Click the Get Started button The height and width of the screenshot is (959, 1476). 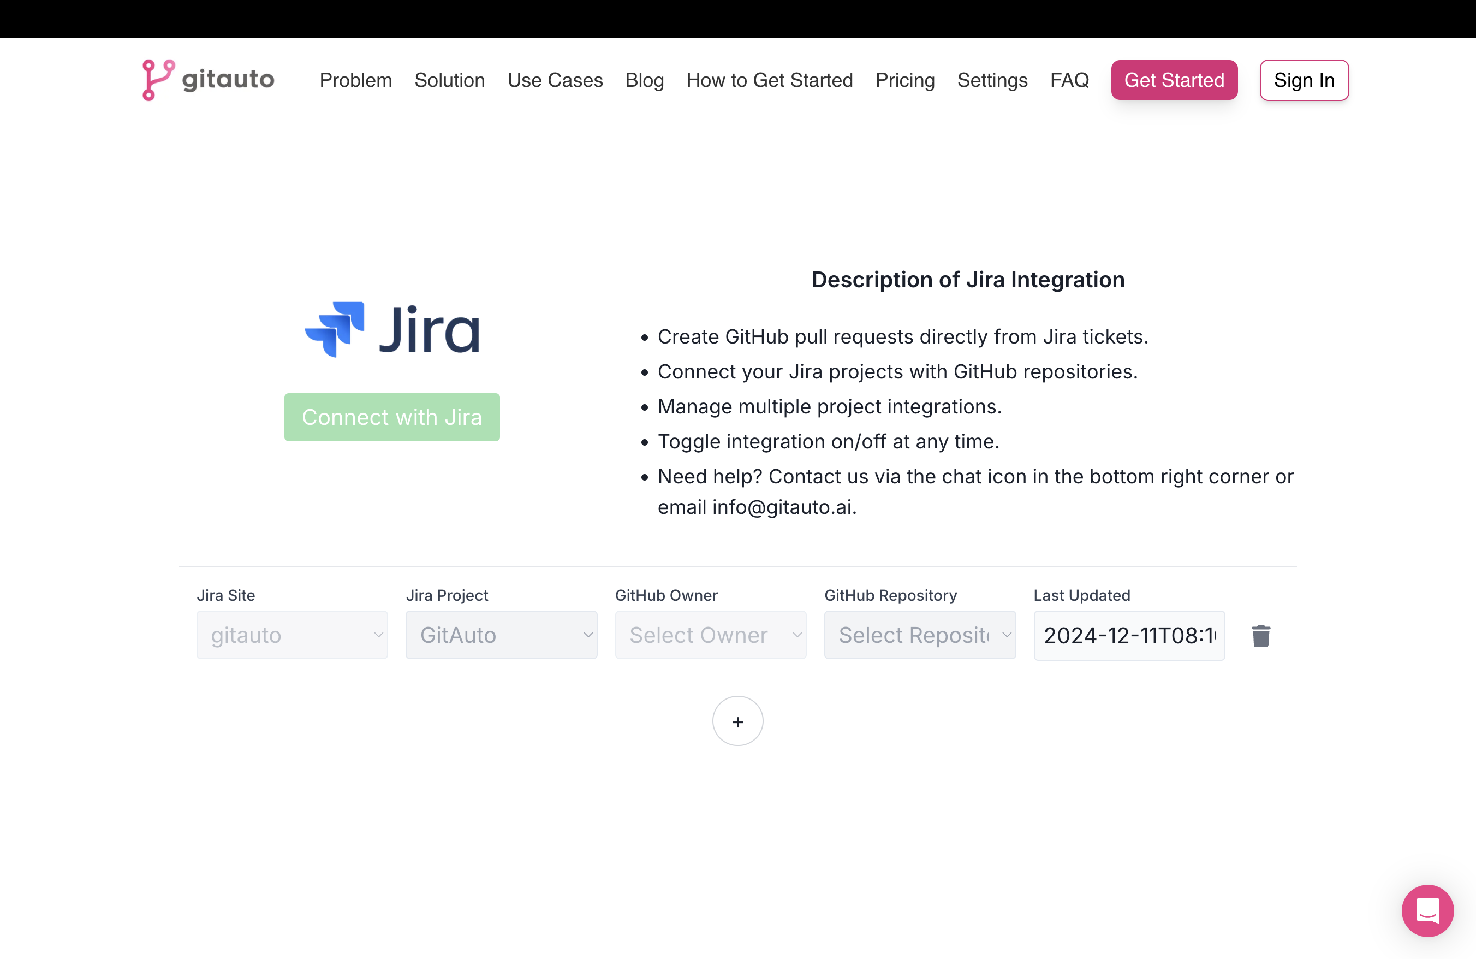(1174, 79)
